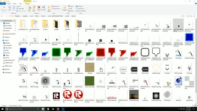197x111 pixels.
Task: Click Select all in ribbon
Action: coord(79,6)
